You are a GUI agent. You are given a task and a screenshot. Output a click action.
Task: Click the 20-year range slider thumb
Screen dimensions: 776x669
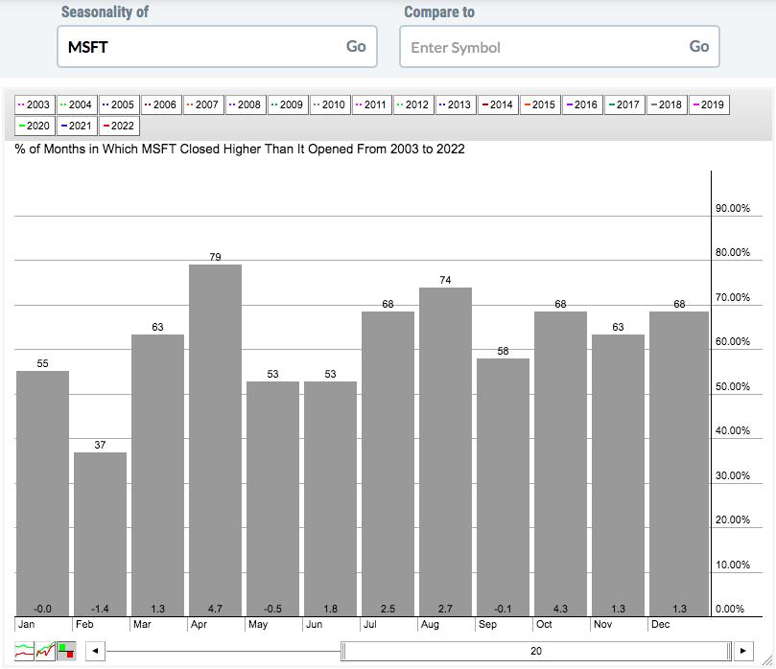pos(536,651)
